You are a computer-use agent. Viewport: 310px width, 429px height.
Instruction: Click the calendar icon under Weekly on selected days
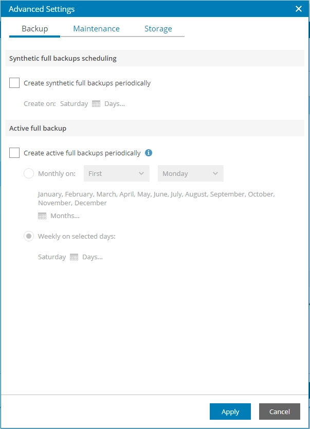pyautogui.click(x=74, y=257)
